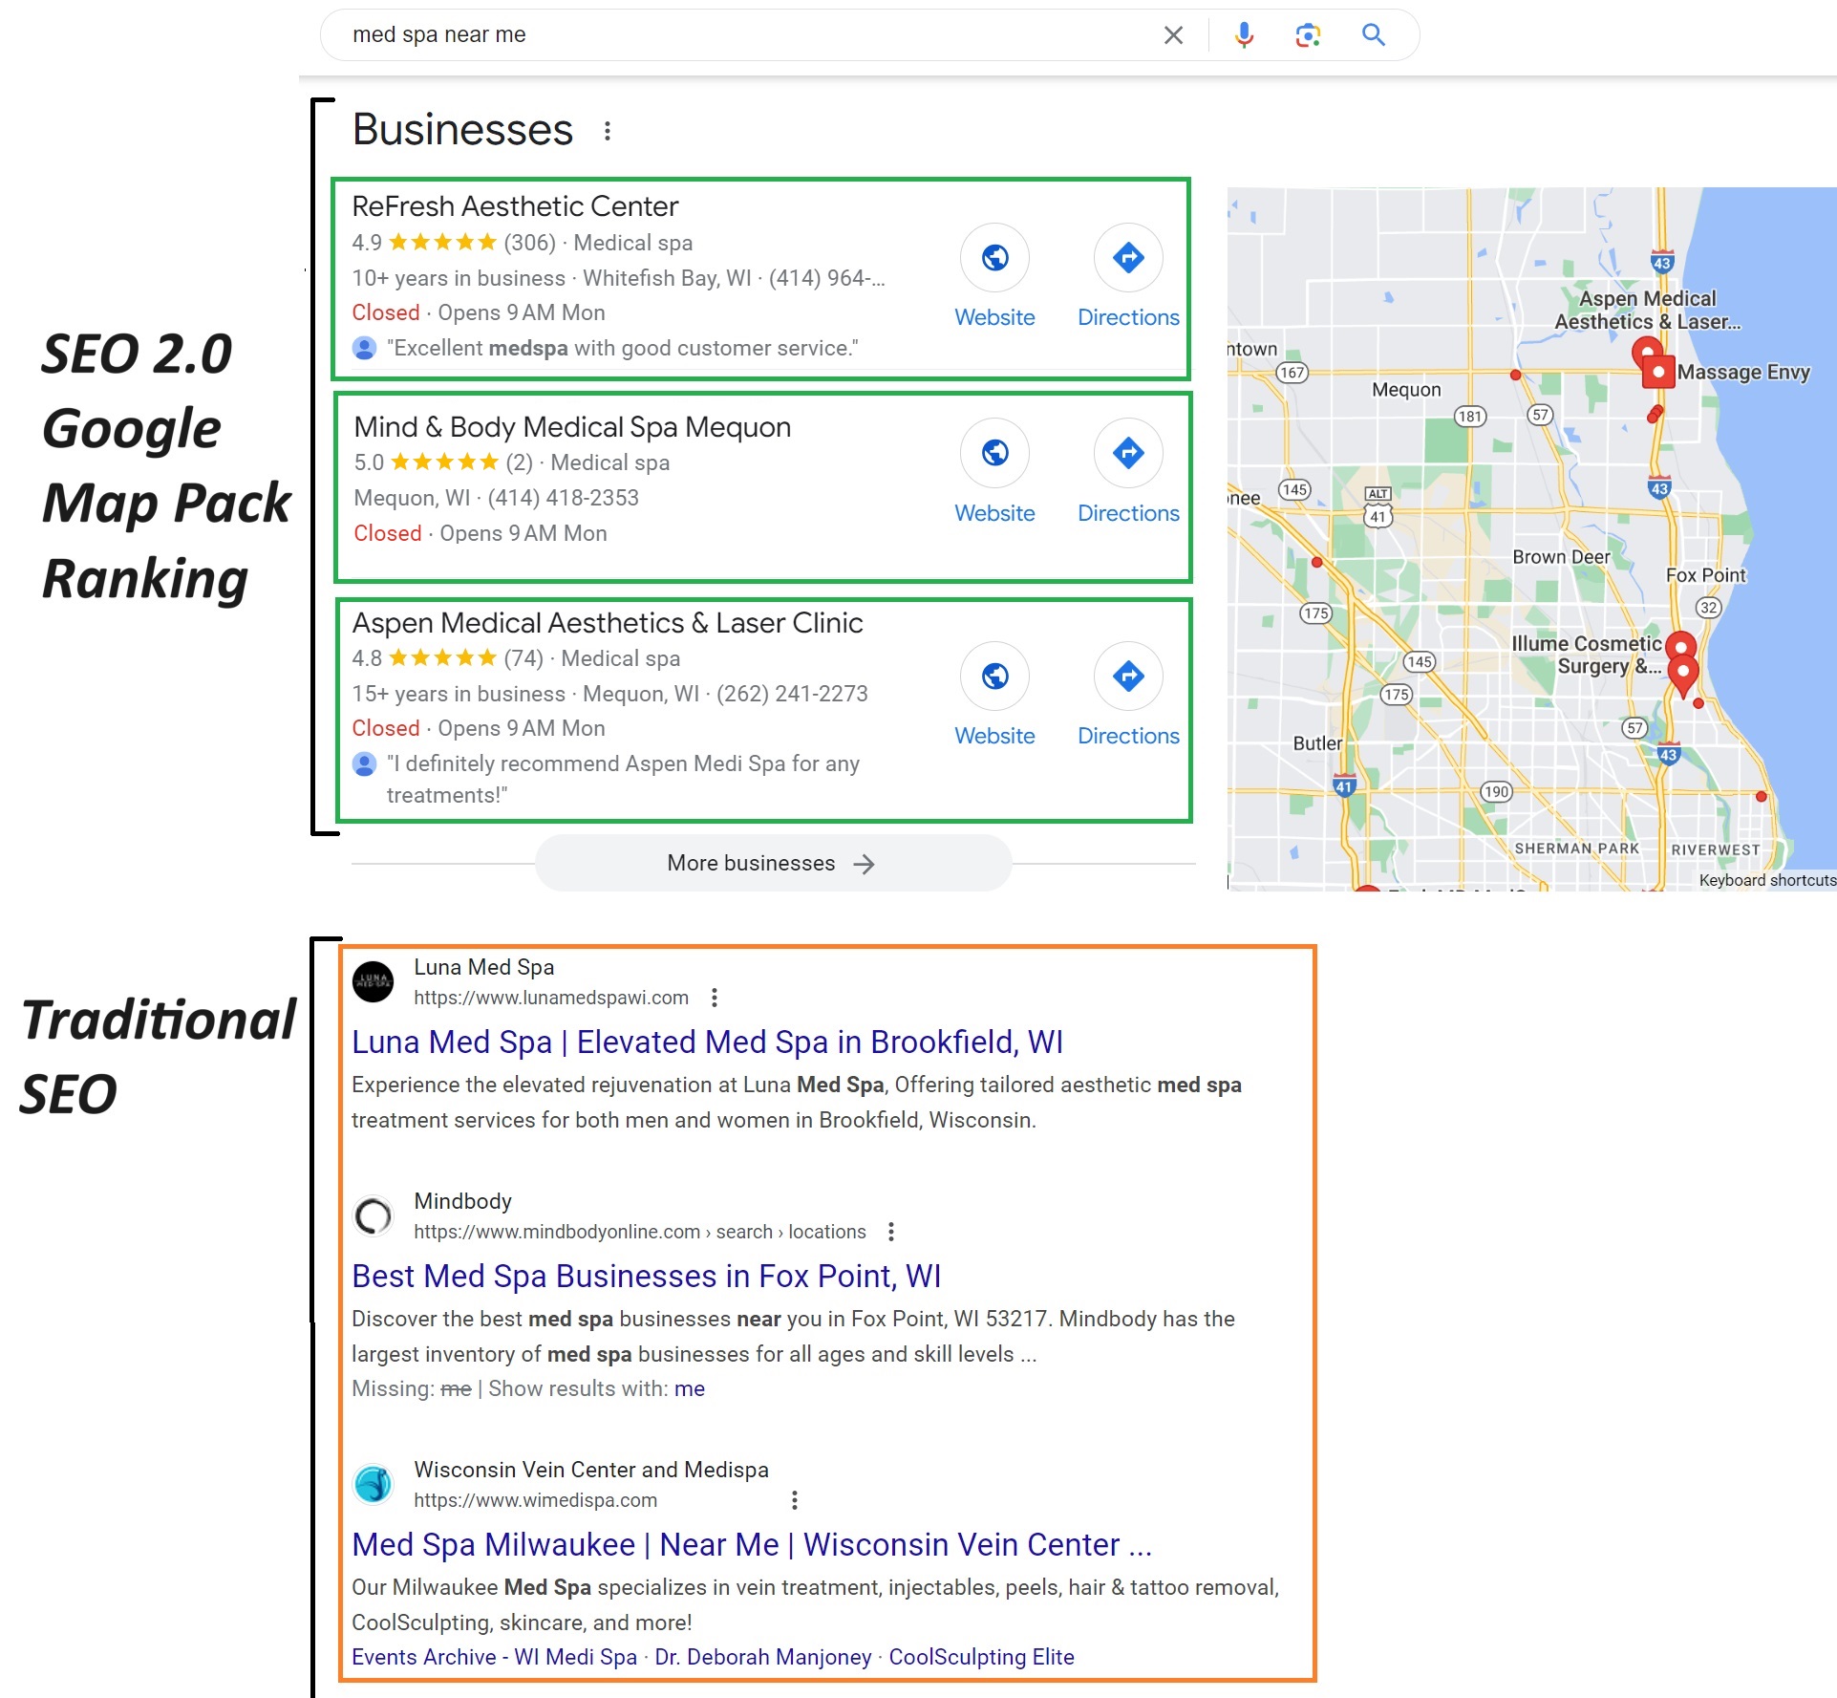
Task: Click reviewer avatar on Aspen review
Action: click(364, 763)
